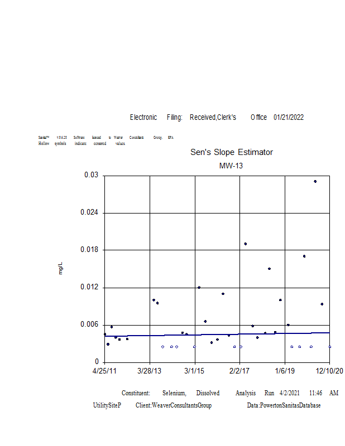Image resolution: width=345 pixels, height=446 pixels.
Task: Click the 0.018 y-axis tick label
Action: (89, 250)
